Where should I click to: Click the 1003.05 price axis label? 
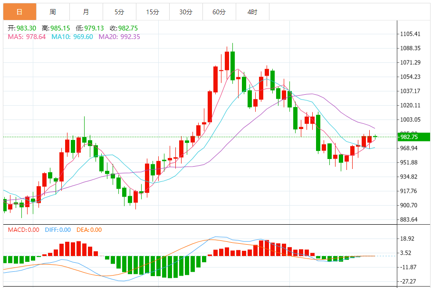coord(410,119)
